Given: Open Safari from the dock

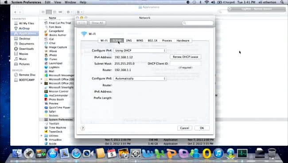Looking at the screenshot, I should [x=76, y=153].
